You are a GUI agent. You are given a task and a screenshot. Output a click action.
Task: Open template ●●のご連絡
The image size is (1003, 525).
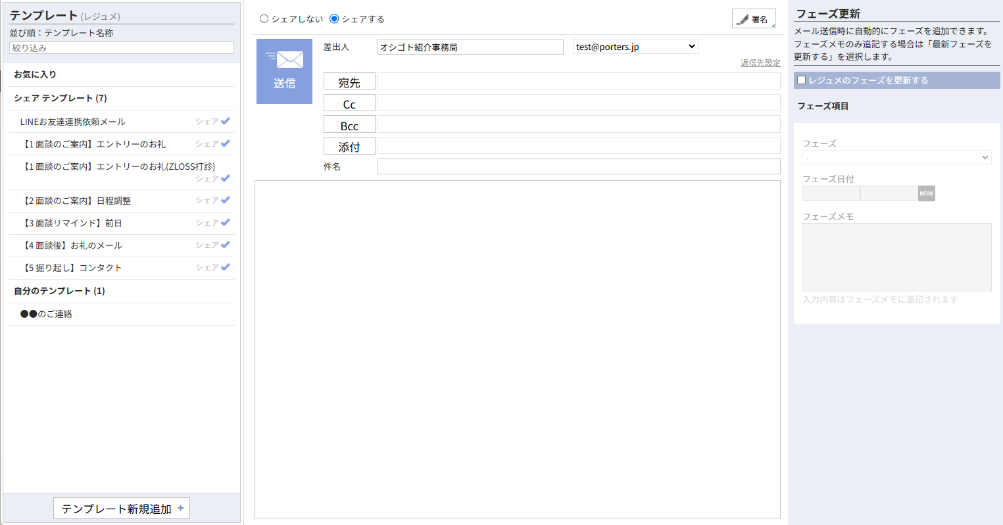pos(46,314)
